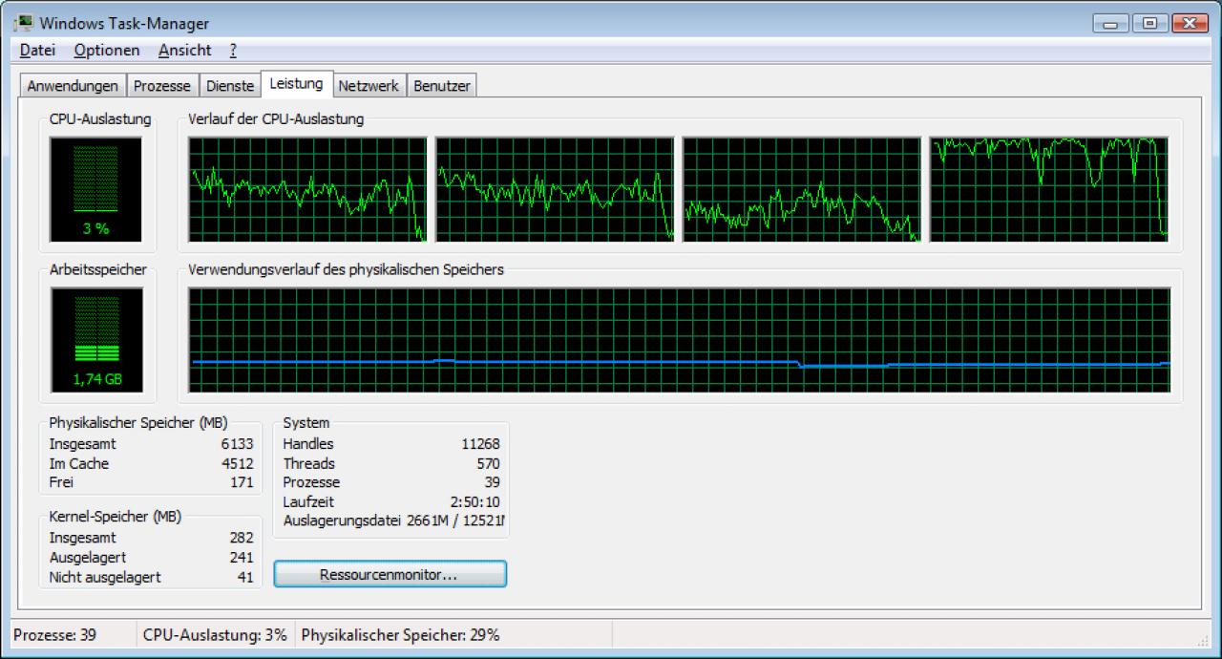Maximize the Task-Manager window
Image resolution: width=1222 pixels, height=659 pixels.
pyautogui.click(x=1150, y=24)
